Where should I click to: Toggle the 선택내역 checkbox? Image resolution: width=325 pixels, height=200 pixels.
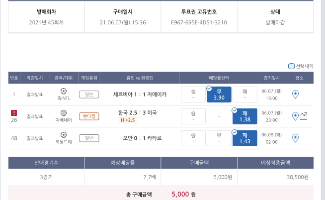[291, 66]
